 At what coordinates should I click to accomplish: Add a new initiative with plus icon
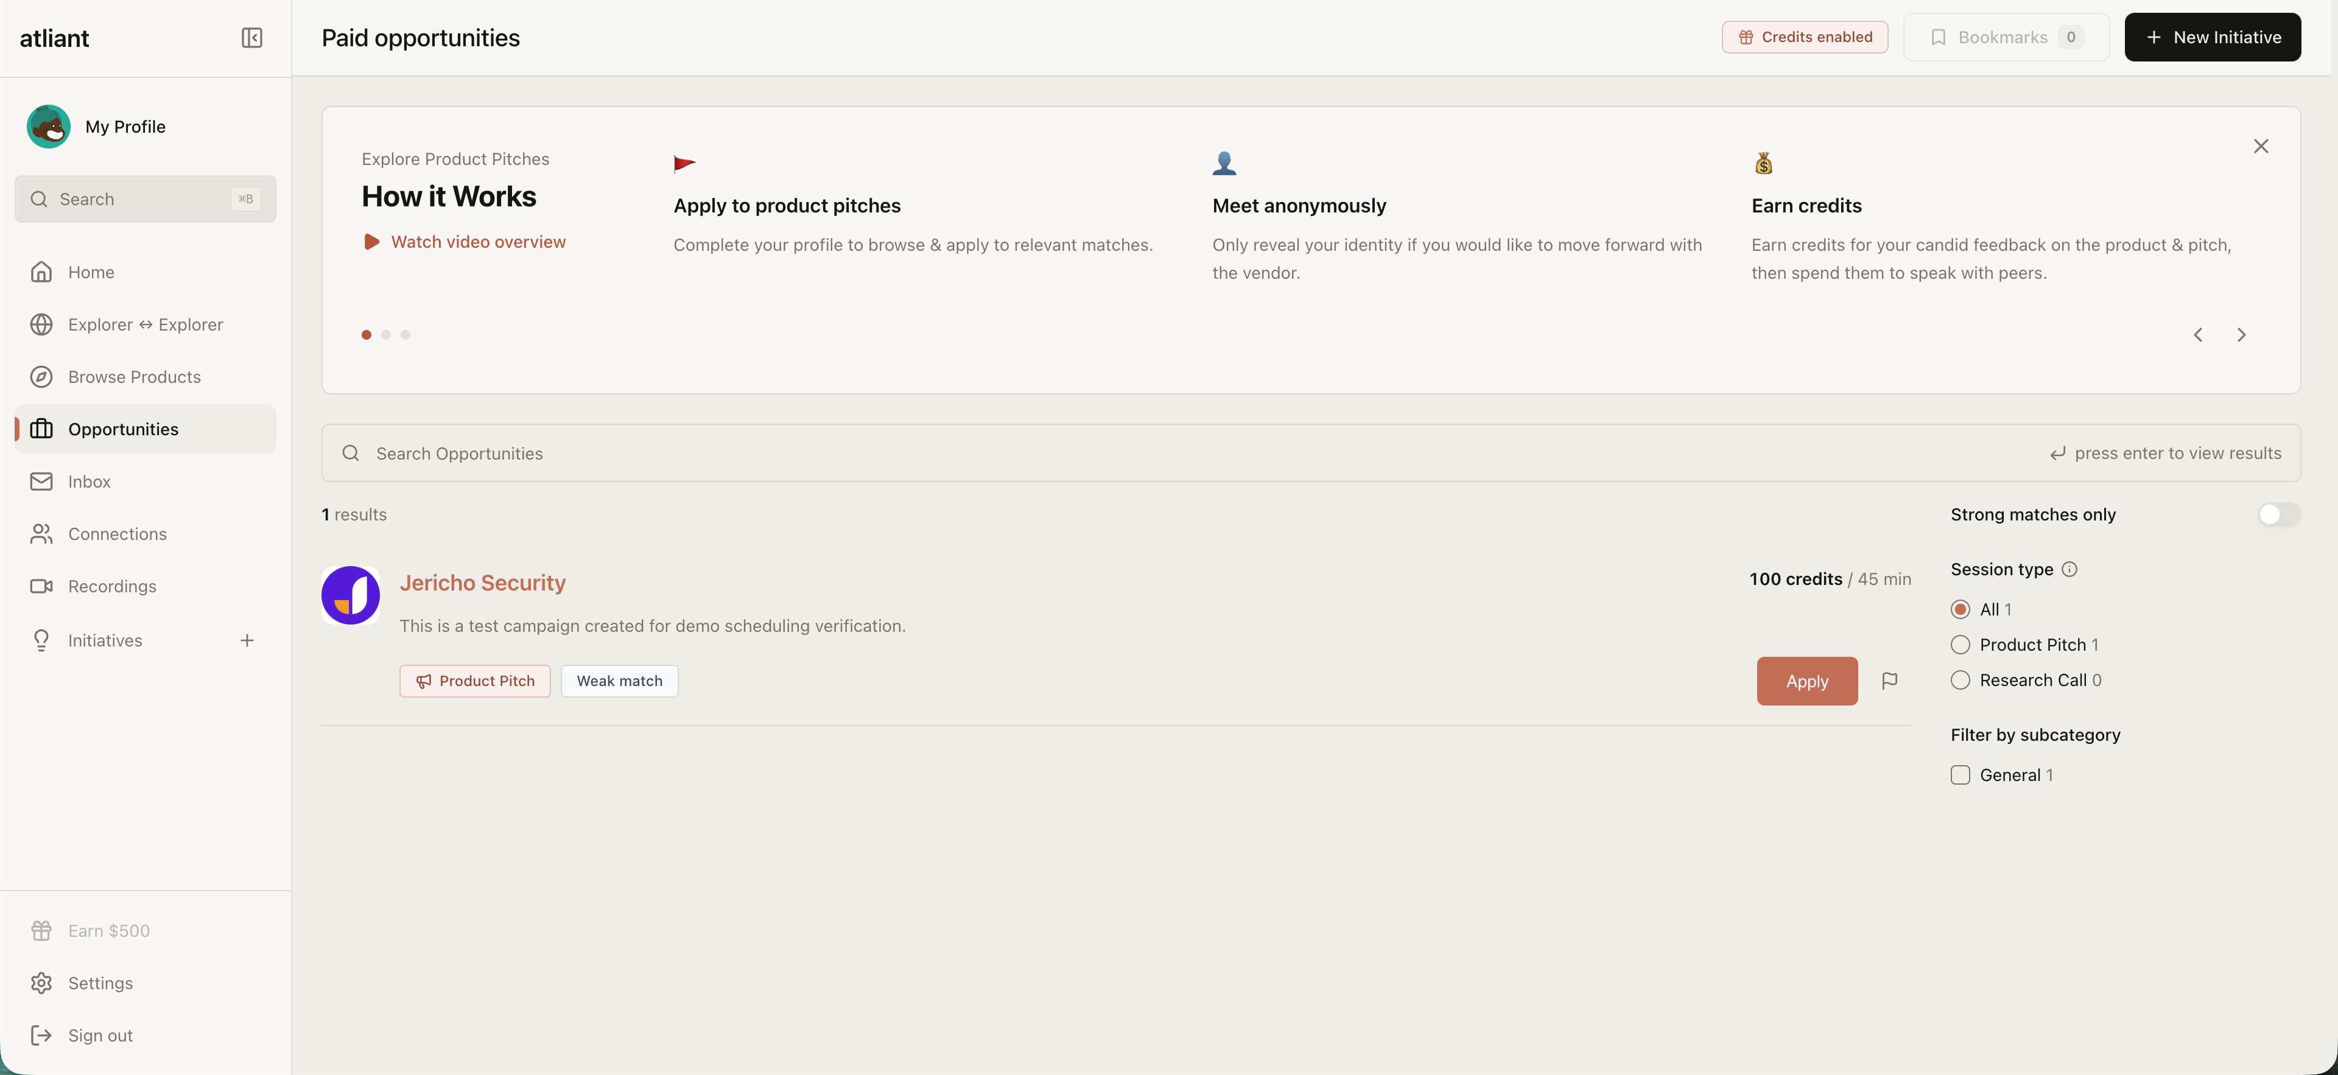247,640
